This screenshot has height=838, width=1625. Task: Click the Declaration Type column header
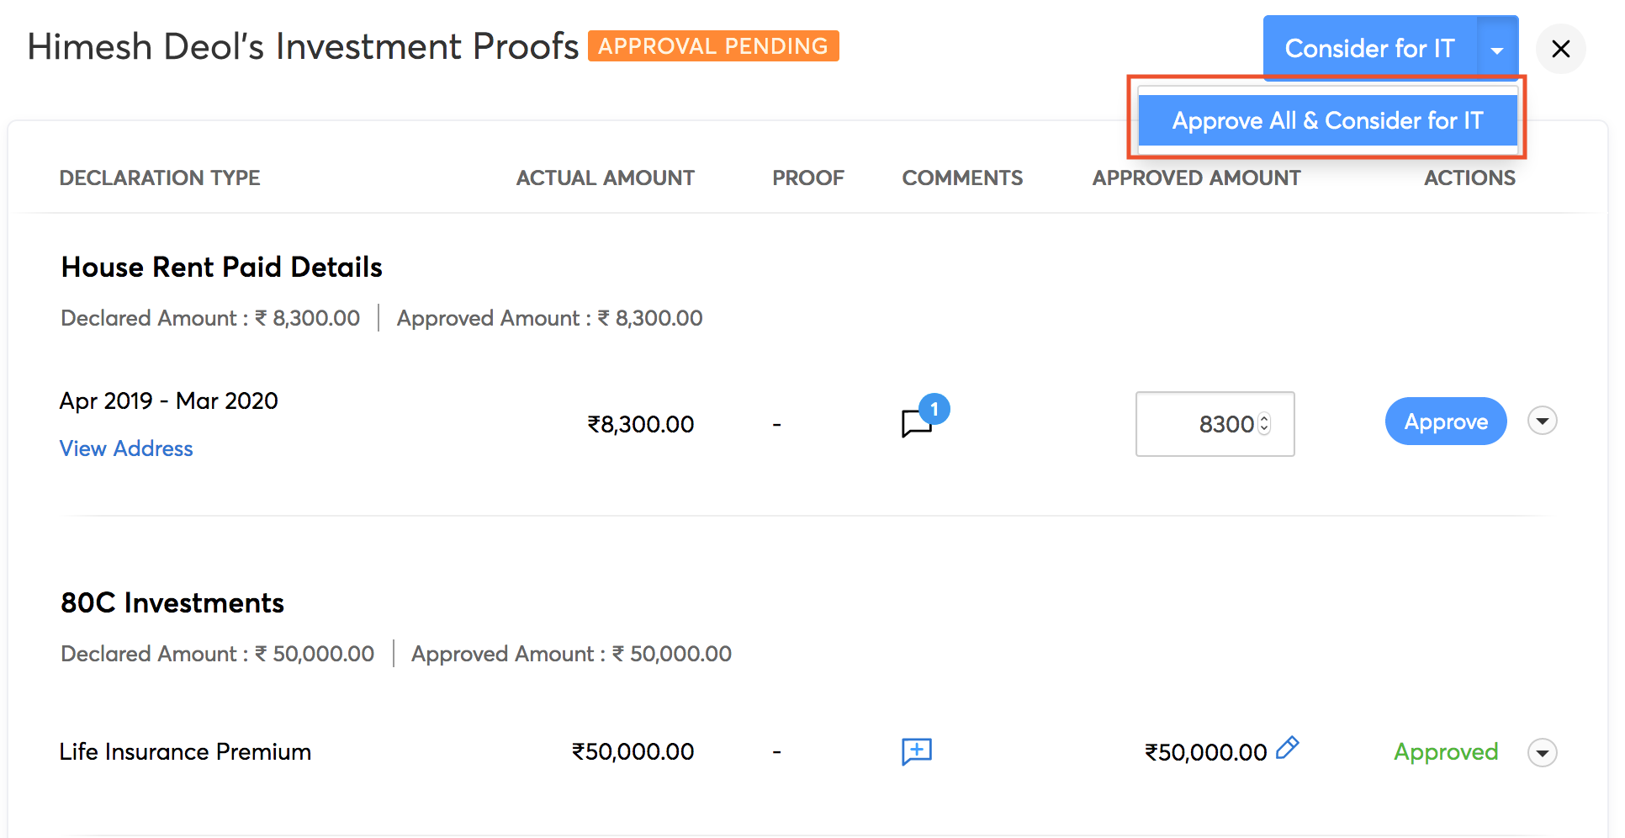160,178
